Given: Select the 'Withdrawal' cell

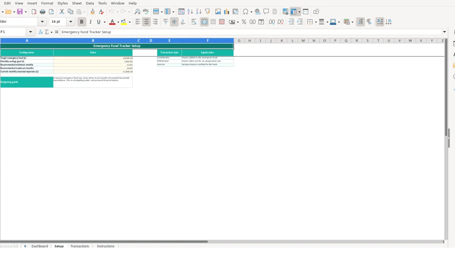Looking at the screenshot, I should (169, 61).
